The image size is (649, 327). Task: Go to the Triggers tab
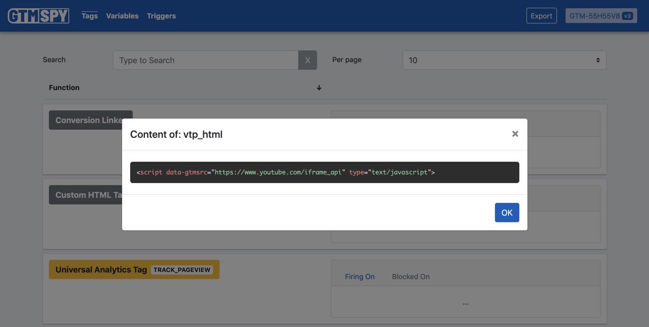coord(161,16)
